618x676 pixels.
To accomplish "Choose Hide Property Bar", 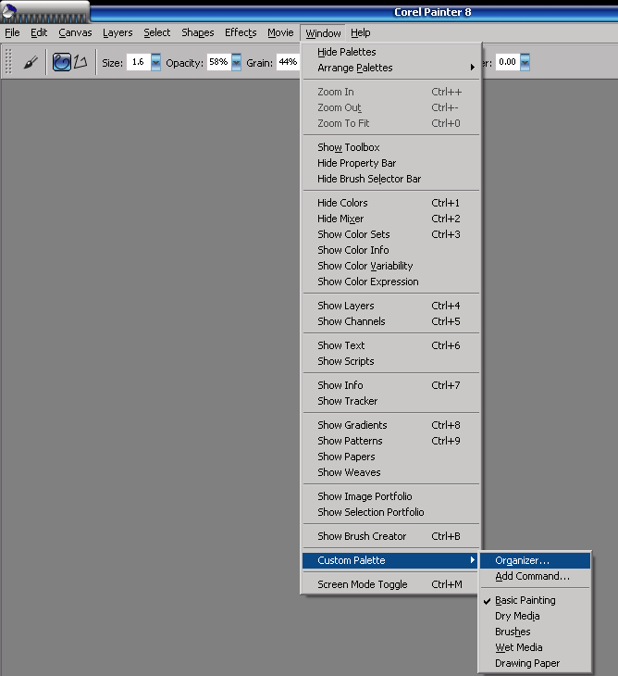I will [391, 163].
